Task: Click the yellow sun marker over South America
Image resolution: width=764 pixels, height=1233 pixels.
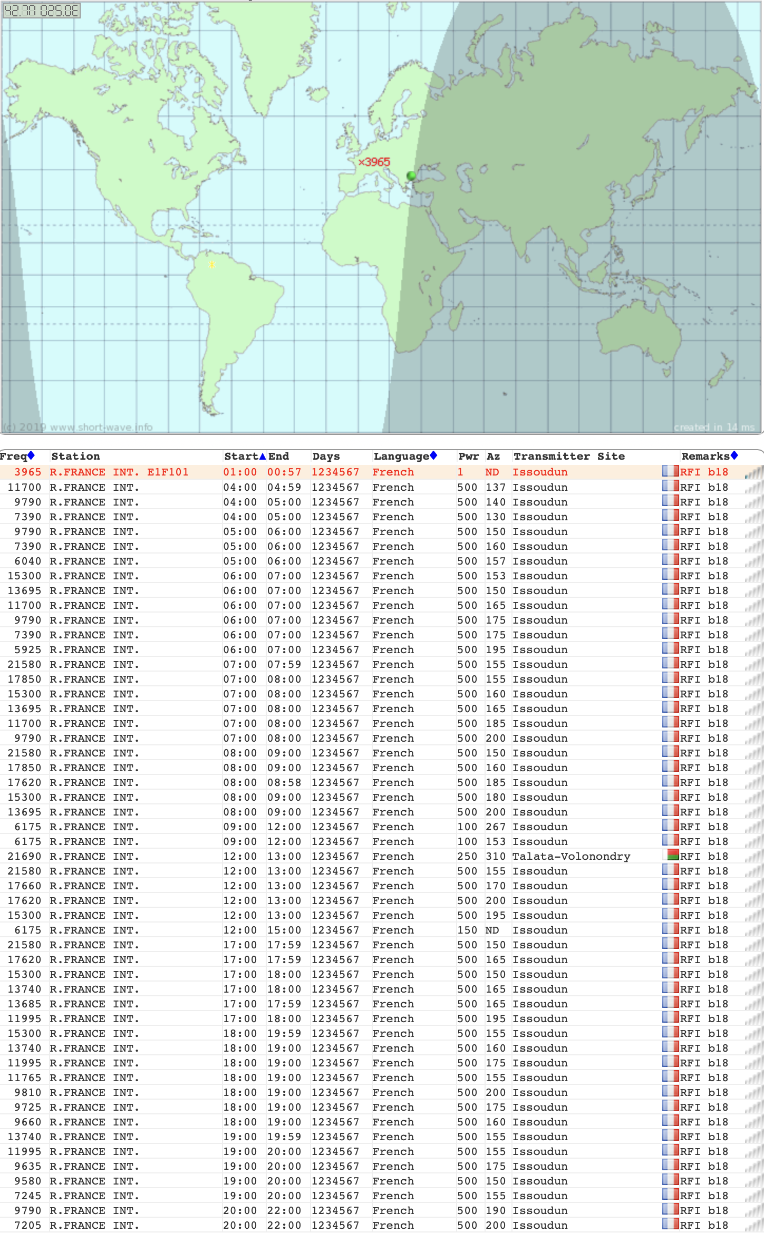Action: [x=212, y=265]
